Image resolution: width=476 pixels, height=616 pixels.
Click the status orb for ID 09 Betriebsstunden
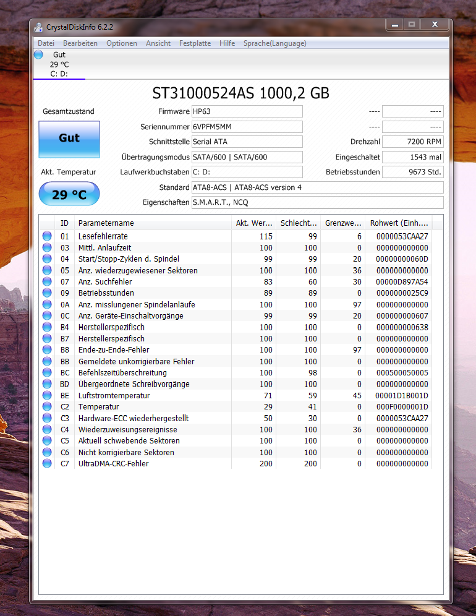(x=47, y=293)
